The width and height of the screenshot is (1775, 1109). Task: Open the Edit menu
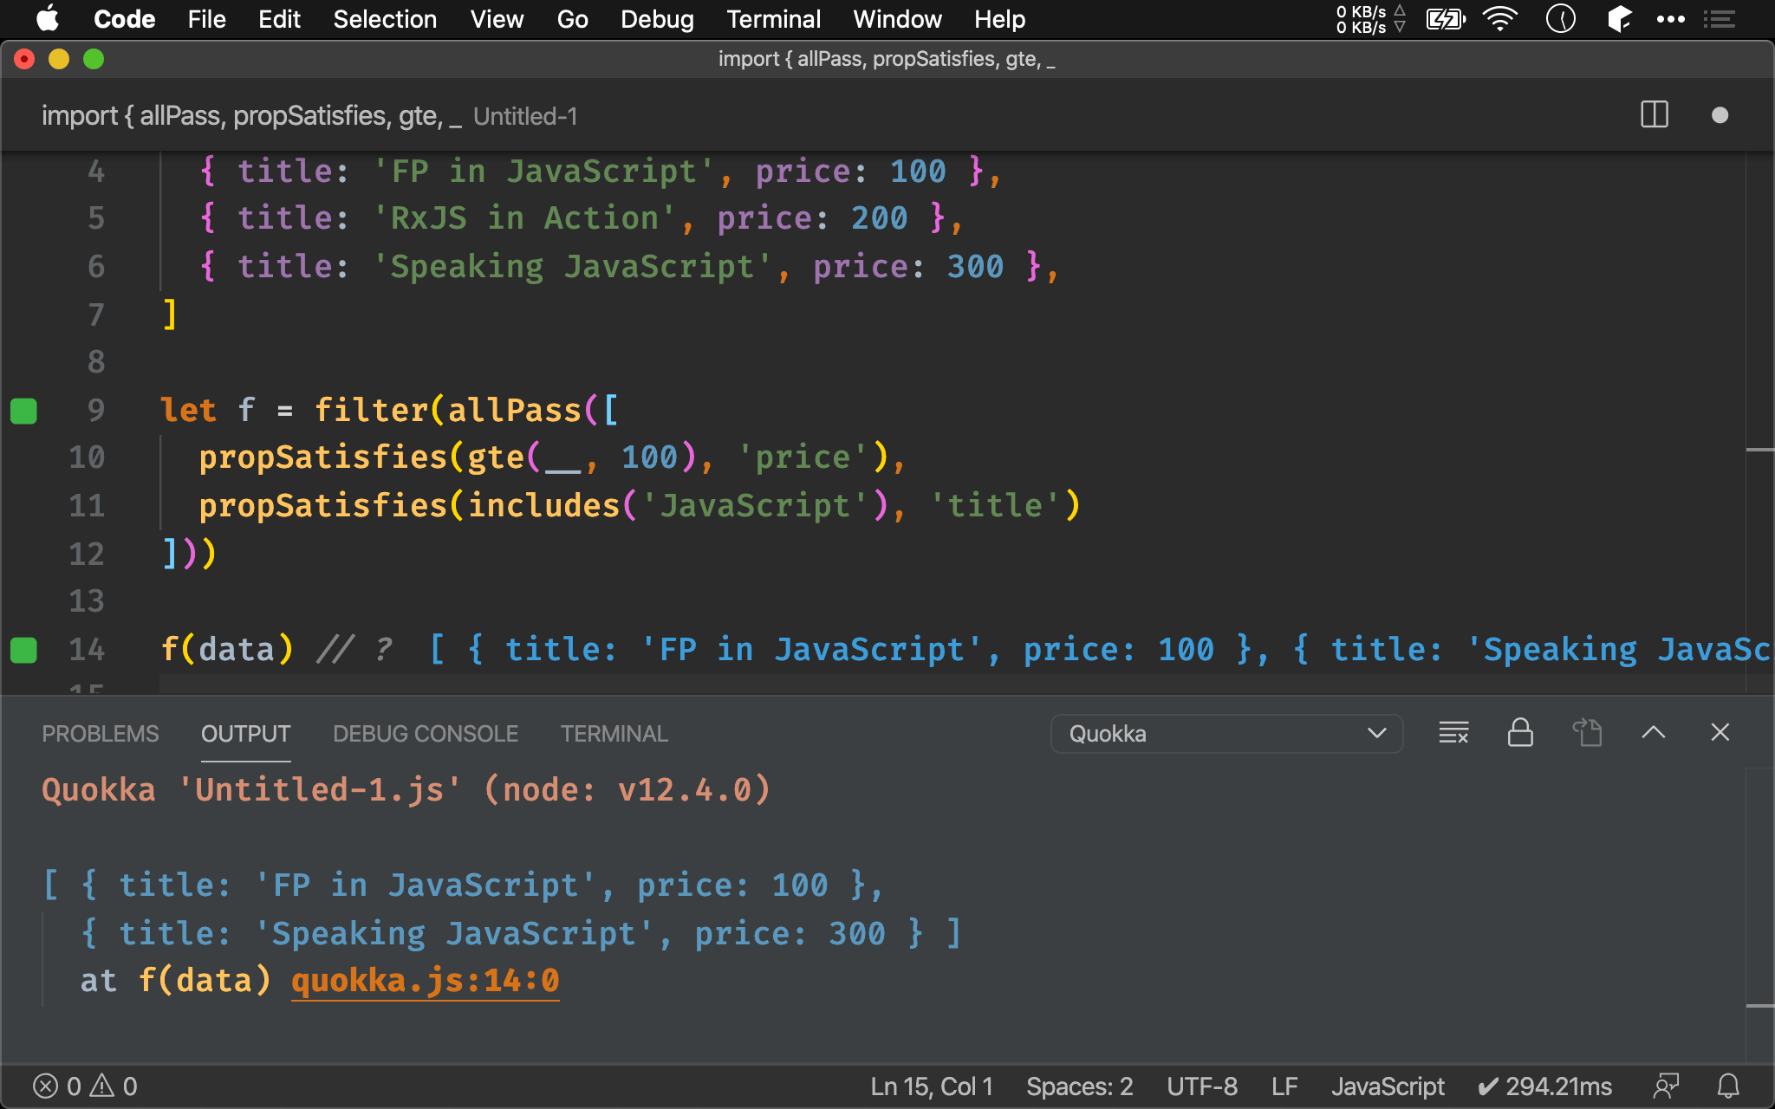(279, 19)
